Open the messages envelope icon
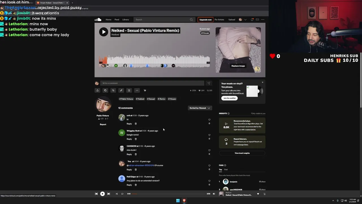The image size is (362, 204). click(x=257, y=20)
